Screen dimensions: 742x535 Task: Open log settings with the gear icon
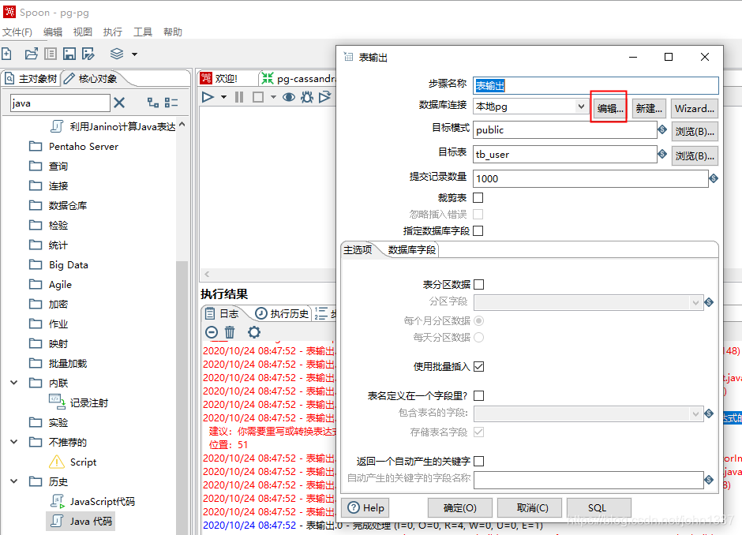[253, 331]
